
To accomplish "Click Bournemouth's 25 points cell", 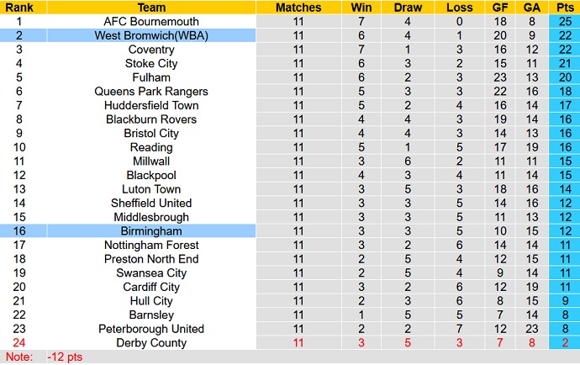I will point(562,21).
